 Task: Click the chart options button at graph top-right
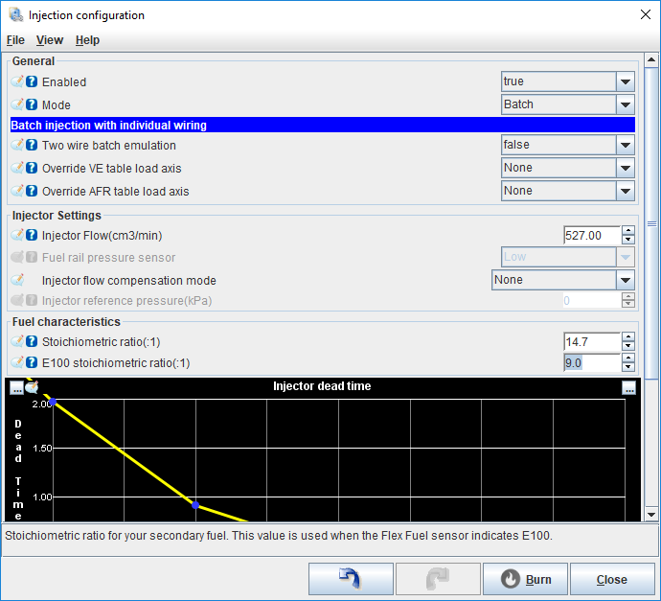click(628, 388)
